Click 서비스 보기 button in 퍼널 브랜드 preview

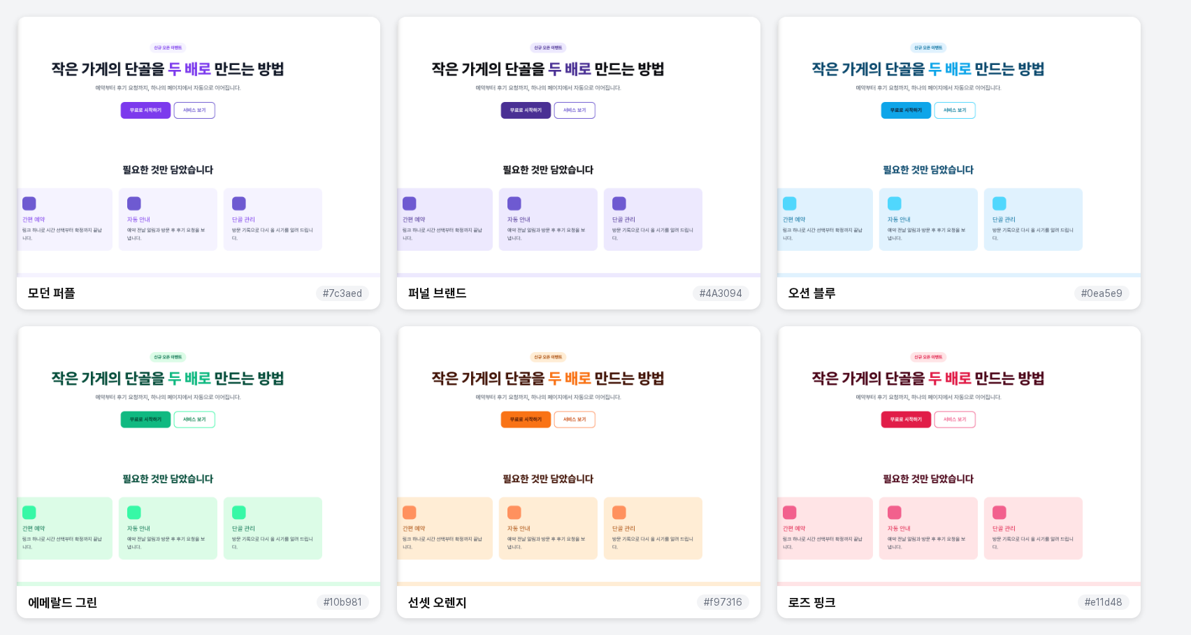575,110
